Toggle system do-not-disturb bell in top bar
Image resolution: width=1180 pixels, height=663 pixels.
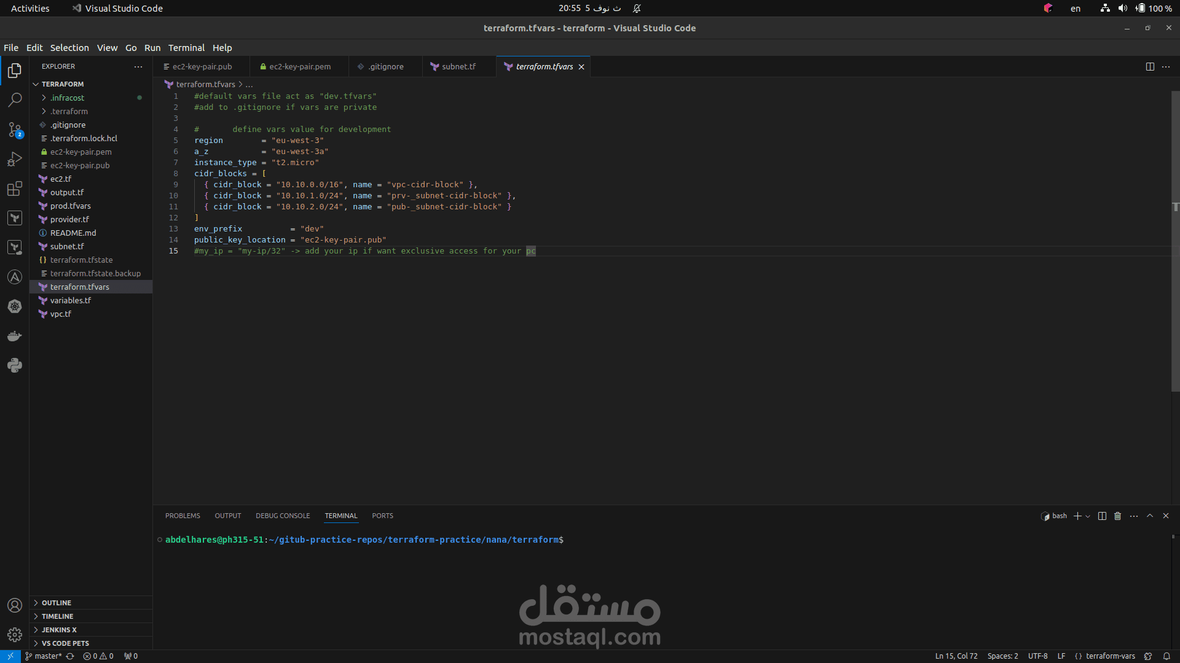point(637,9)
